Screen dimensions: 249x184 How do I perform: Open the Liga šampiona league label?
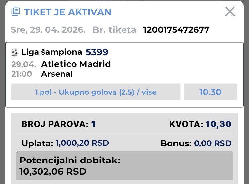(x=51, y=52)
